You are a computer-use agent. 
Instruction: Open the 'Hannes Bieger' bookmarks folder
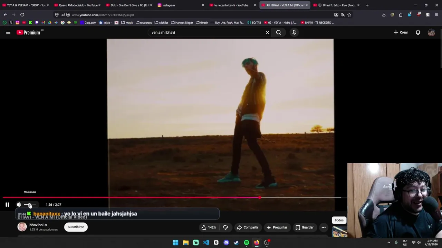click(x=182, y=23)
